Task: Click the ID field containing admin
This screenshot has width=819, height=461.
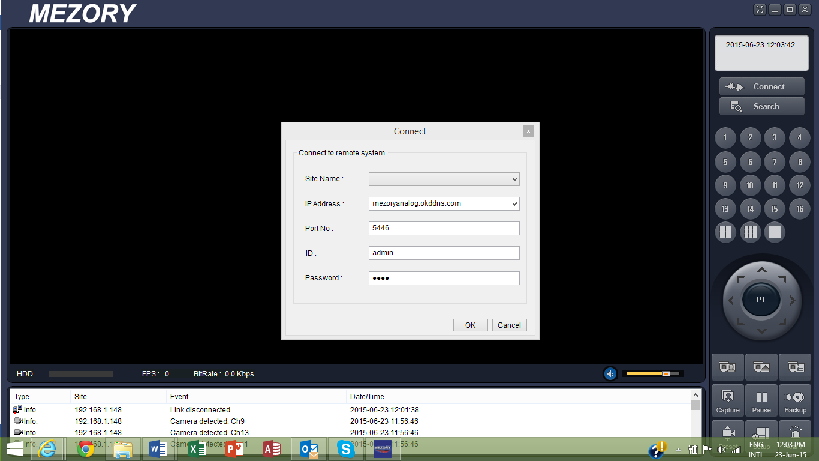Action: tap(444, 253)
